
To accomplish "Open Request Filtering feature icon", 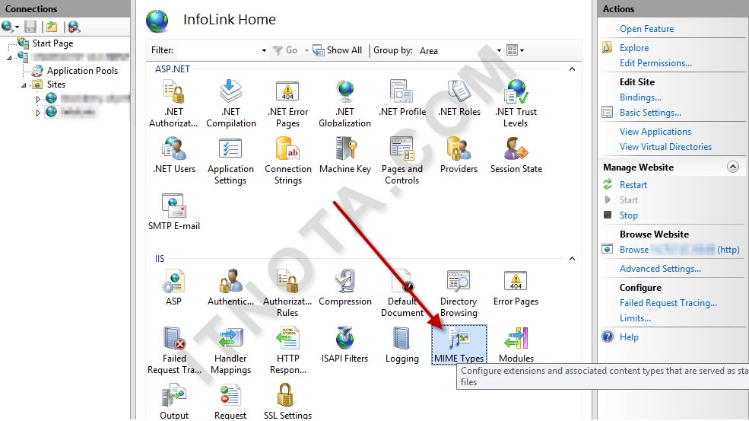I will coord(230,401).
